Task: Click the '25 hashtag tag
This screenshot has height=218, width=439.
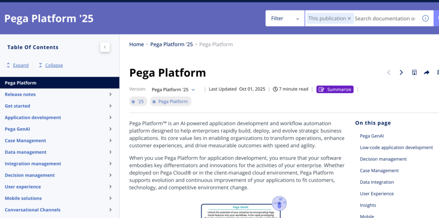Action: pos(138,101)
